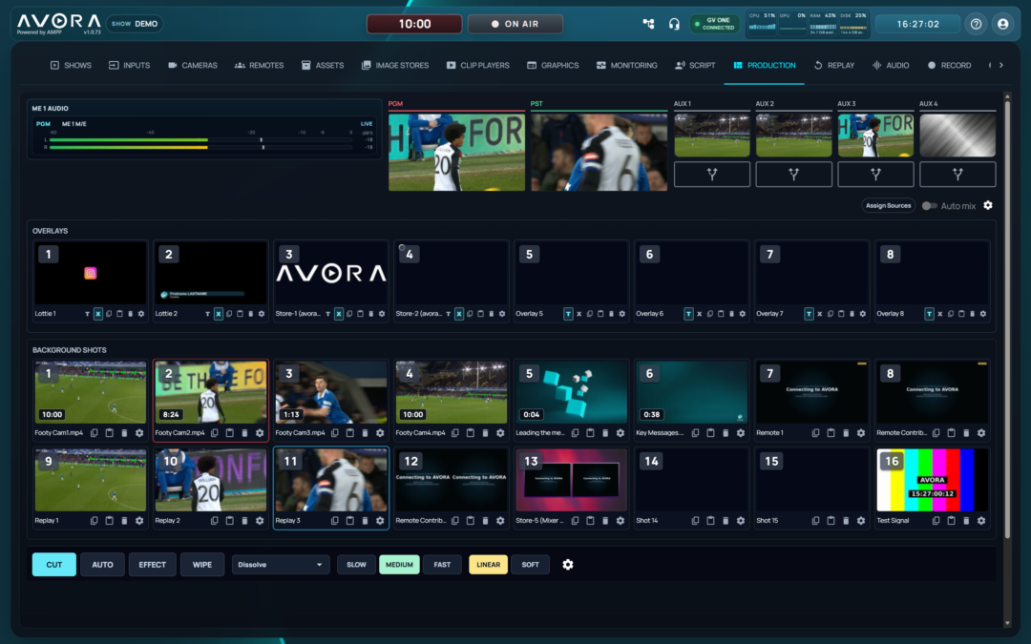The image size is (1031, 644).
Task: Select the EFFECT transition button
Action: coord(152,565)
